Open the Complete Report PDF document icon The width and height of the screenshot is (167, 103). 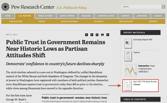[128, 43]
